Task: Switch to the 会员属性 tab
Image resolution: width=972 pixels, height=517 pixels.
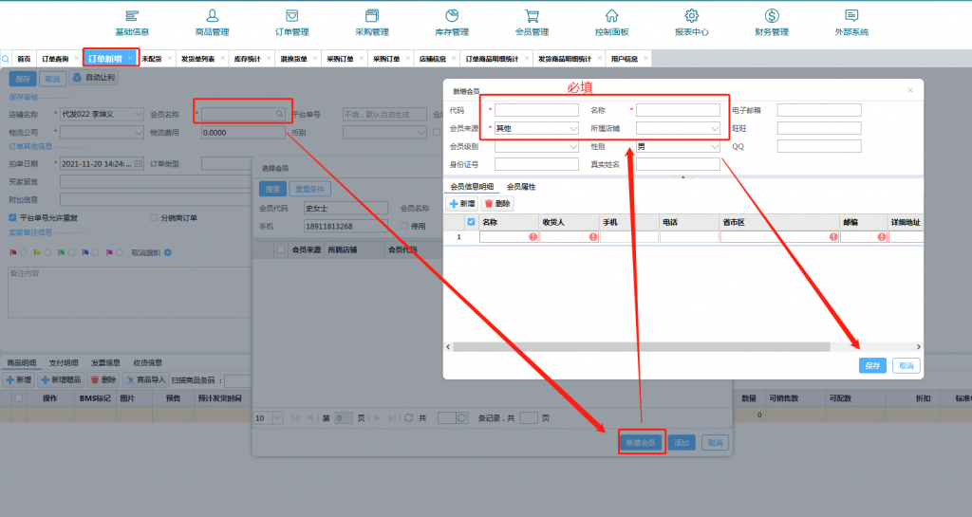Action: [521, 187]
